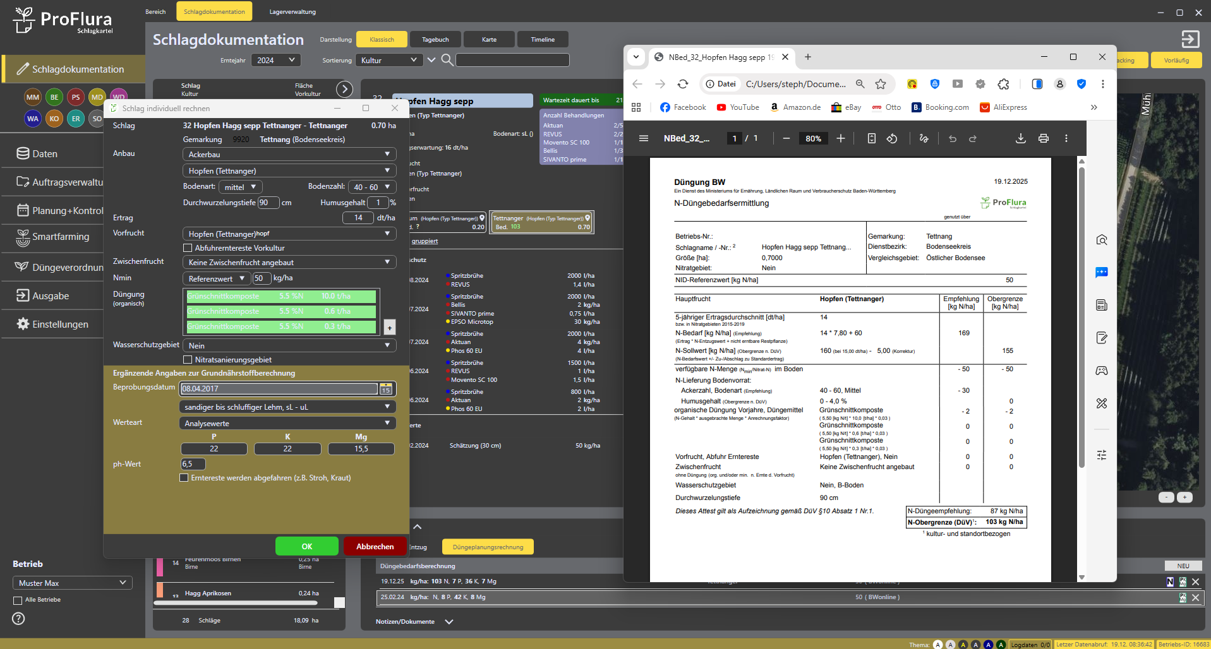Select the green BE crop filter circle
Screen dimensions: 1211x649
click(x=54, y=97)
